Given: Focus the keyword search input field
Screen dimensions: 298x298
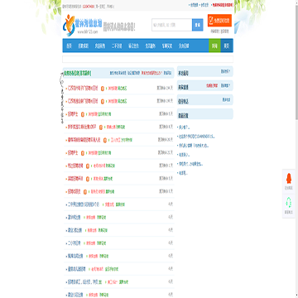Looking at the screenshot, I should (x=172, y=25).
